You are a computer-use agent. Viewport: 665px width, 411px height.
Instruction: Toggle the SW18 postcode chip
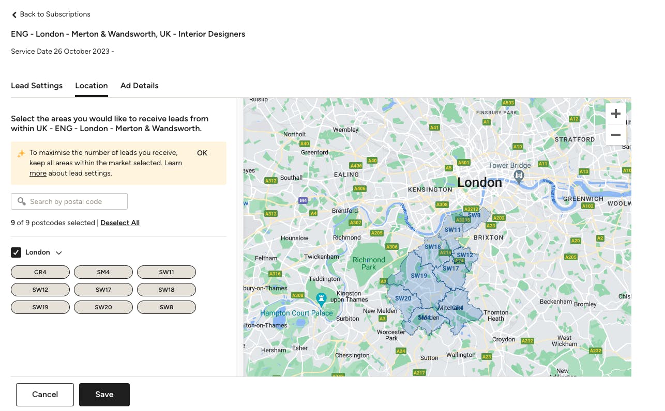click(x=167, y=290)
